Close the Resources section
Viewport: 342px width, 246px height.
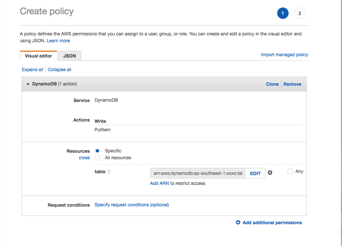pyautogui.click(x=84, y=158)
